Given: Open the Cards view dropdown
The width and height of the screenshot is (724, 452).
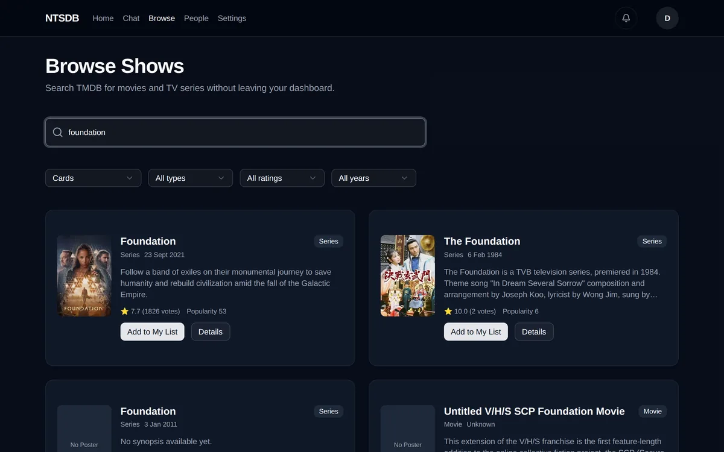Looking at the screenshot, I should pyautogui.click(x=93, y=178).
